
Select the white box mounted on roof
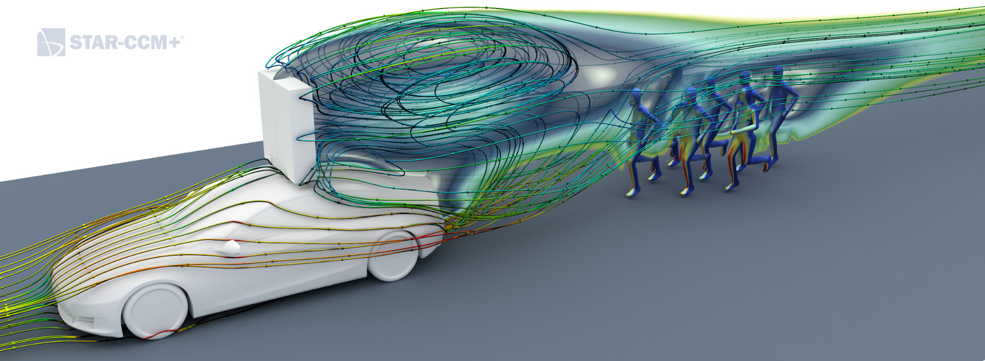click(283, 120)
